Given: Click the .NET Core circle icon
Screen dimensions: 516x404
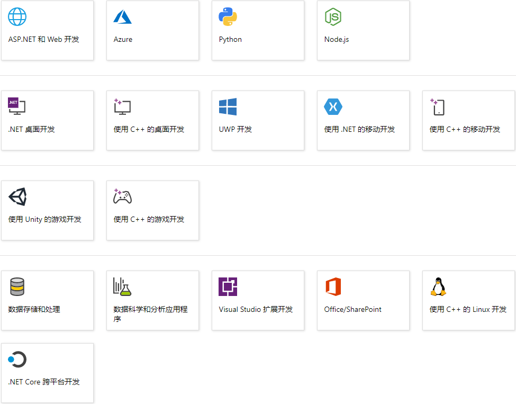Looking at the screenshot, I should [17, 360].
